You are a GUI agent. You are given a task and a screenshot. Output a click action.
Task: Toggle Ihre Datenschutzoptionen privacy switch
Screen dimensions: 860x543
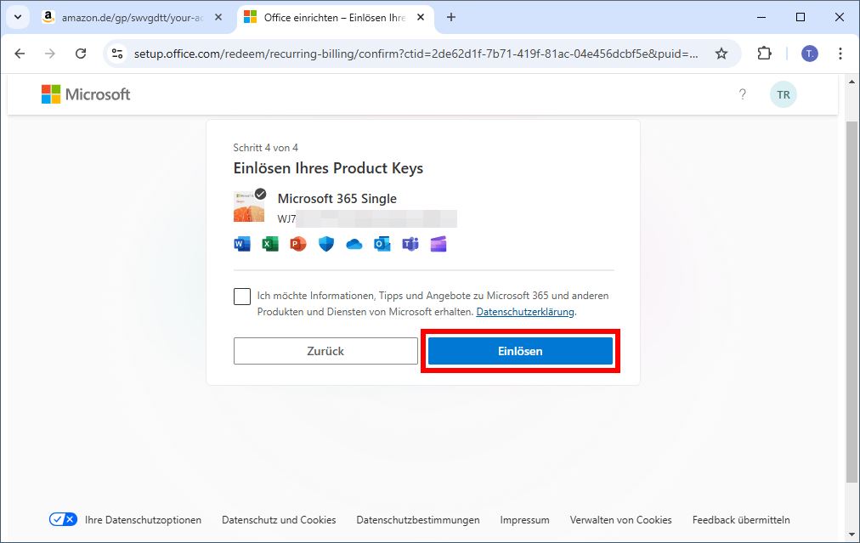[x=63, y=519]
